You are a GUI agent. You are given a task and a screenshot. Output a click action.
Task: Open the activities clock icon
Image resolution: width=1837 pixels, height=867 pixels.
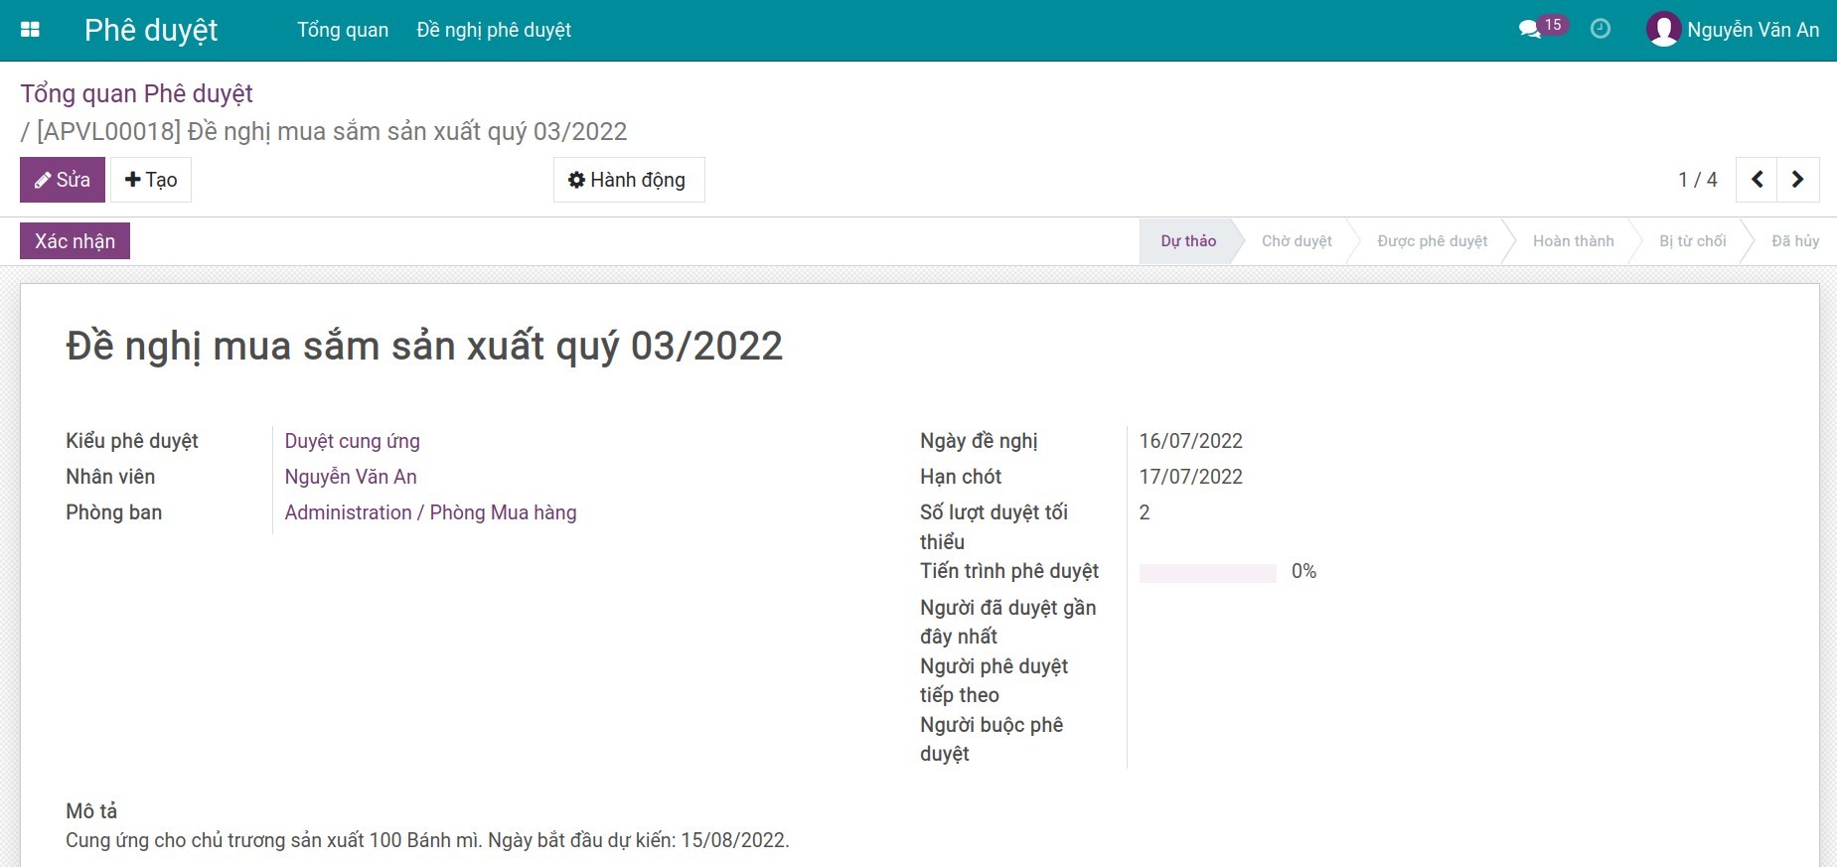pos(1600,29)
